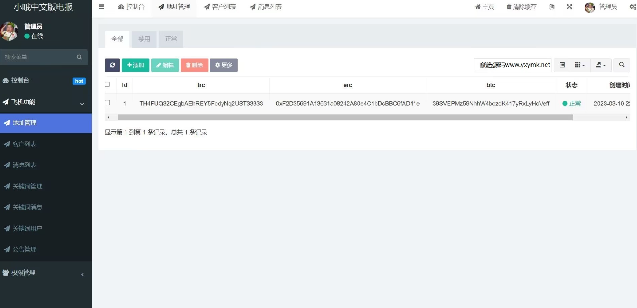Image resolution: width=637 pixels, height=308 pixels.
Task: Tick the checkbox for row Id 1
Action: click(x=107, y=103)
